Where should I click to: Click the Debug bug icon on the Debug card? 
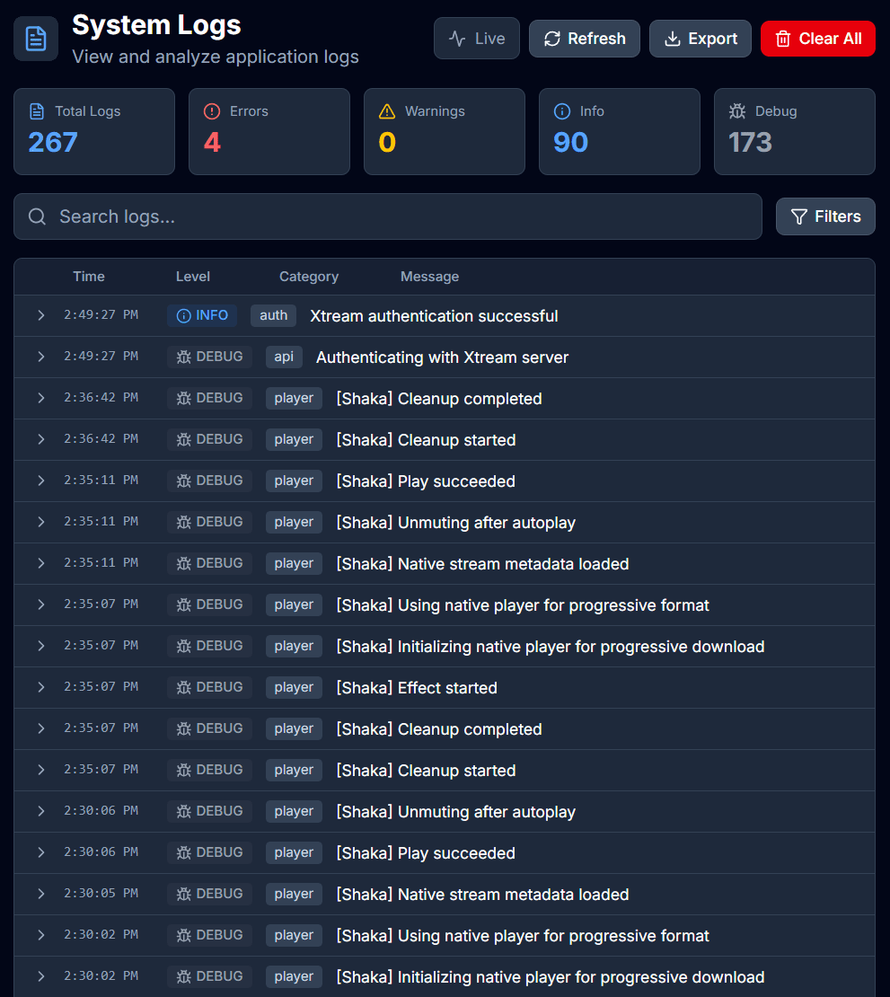pos(736,110)
